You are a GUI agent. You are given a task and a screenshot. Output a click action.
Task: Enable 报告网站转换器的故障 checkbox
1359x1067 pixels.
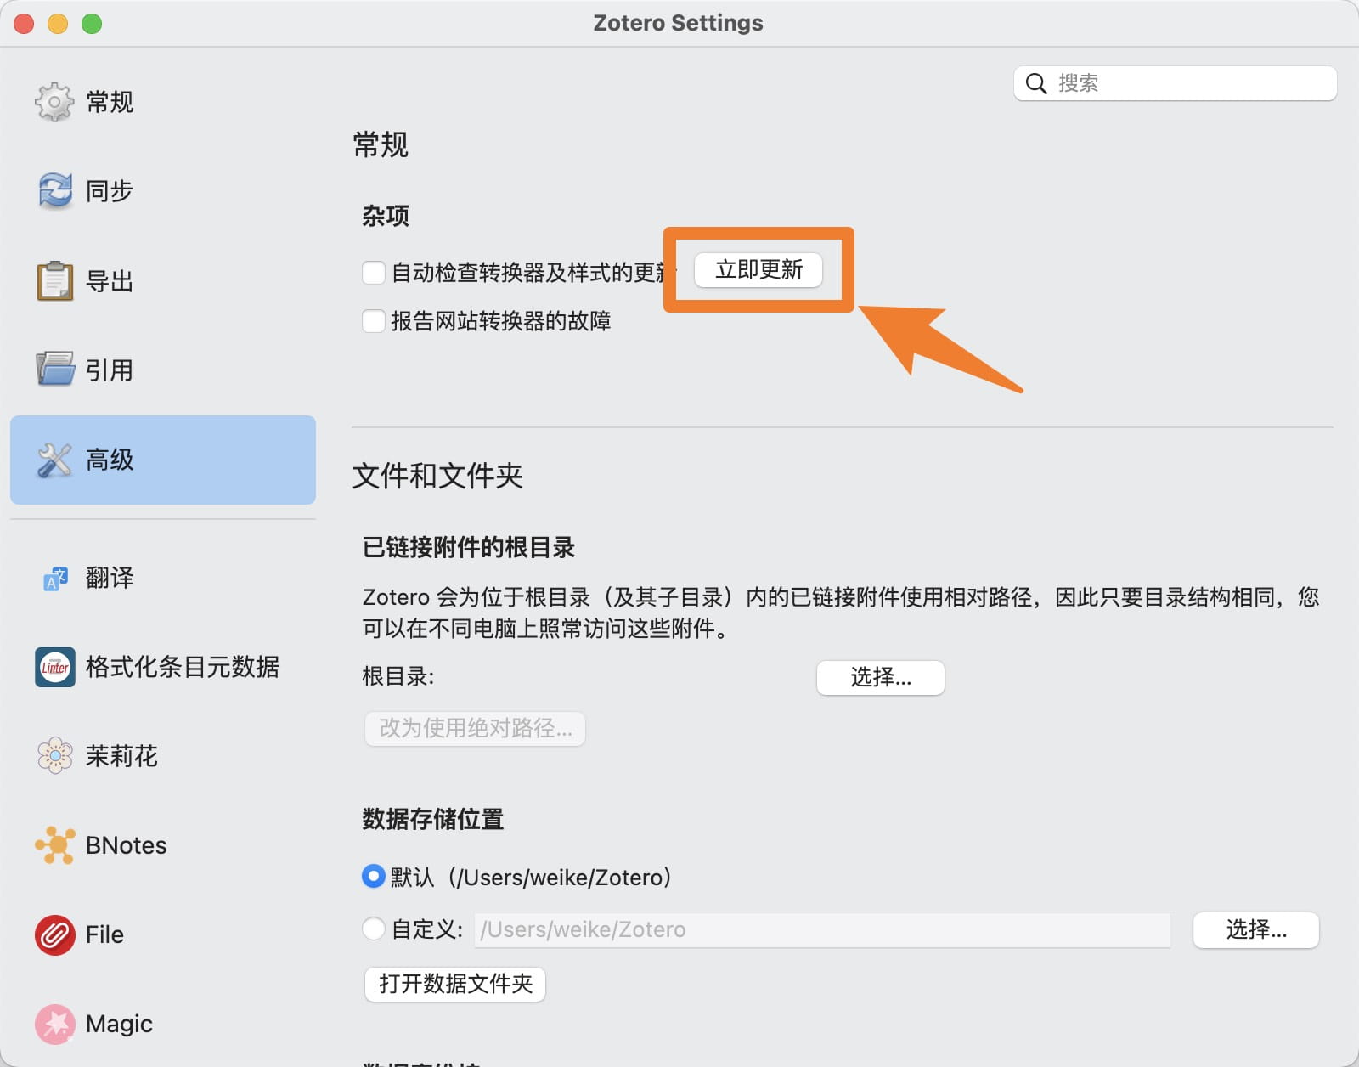(373, 321)
